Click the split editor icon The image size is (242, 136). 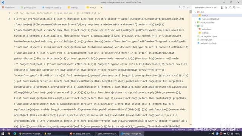(184, 8)
